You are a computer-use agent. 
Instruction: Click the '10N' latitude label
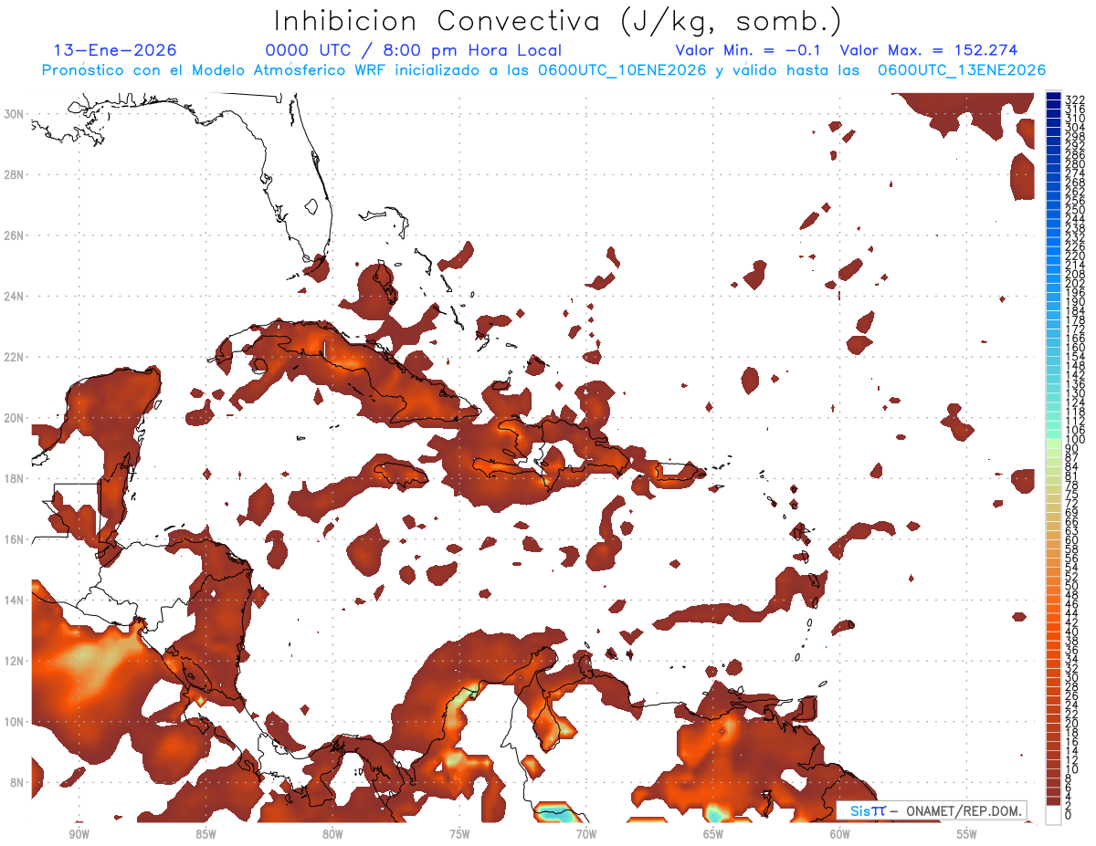[x=16, y=722]
